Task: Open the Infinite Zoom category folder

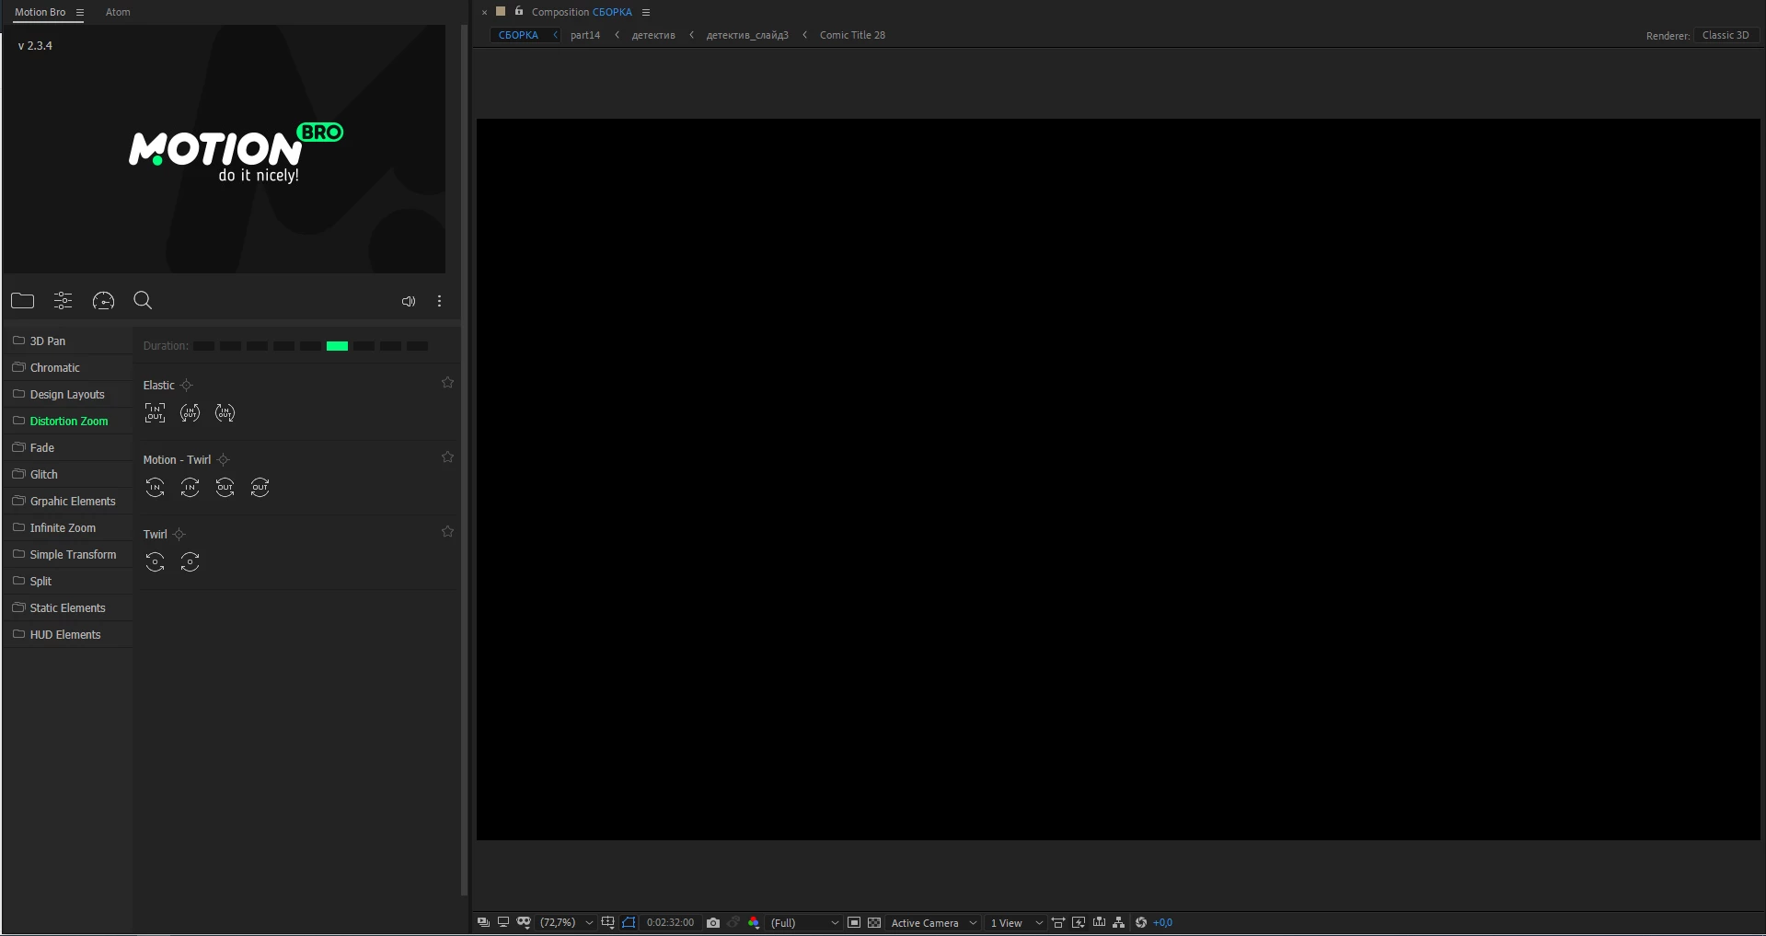Action: [x=67, y=527]
